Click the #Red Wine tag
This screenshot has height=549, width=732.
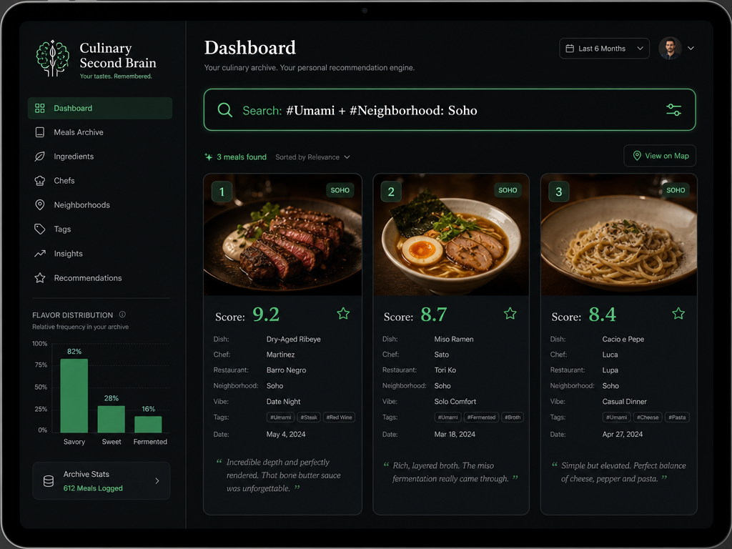(339, 417)
